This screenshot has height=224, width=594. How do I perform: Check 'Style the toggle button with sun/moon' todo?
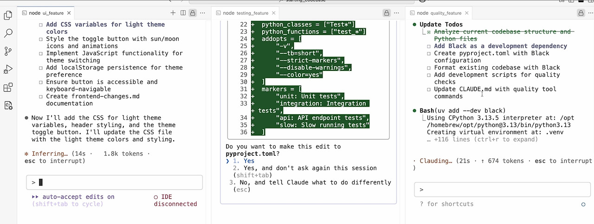(41, 39)
